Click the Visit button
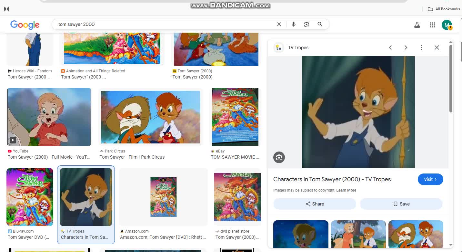Viewport: 462px width, 252px height. [430, 179]
